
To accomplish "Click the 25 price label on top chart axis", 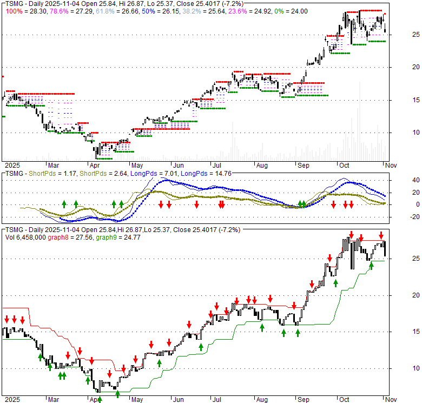I will click(x=416, y=35).
